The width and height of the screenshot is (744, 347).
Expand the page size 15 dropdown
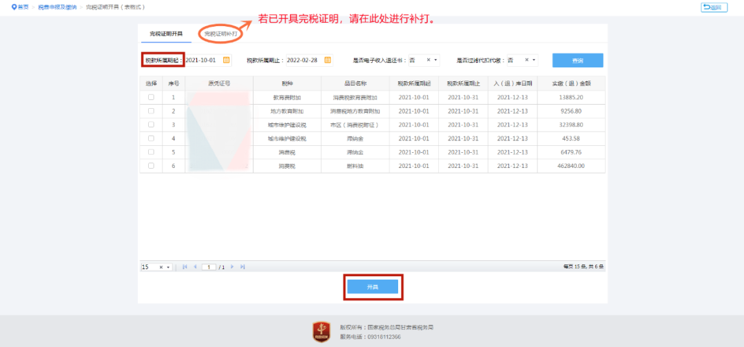click(x=169, y=267)
